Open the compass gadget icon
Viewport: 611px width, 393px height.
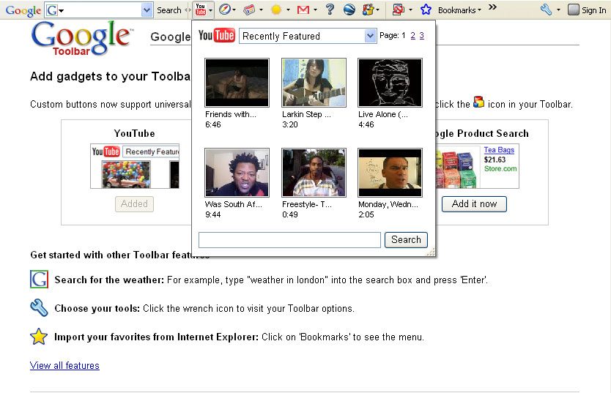pyautogui.click(x=224, y=10)
